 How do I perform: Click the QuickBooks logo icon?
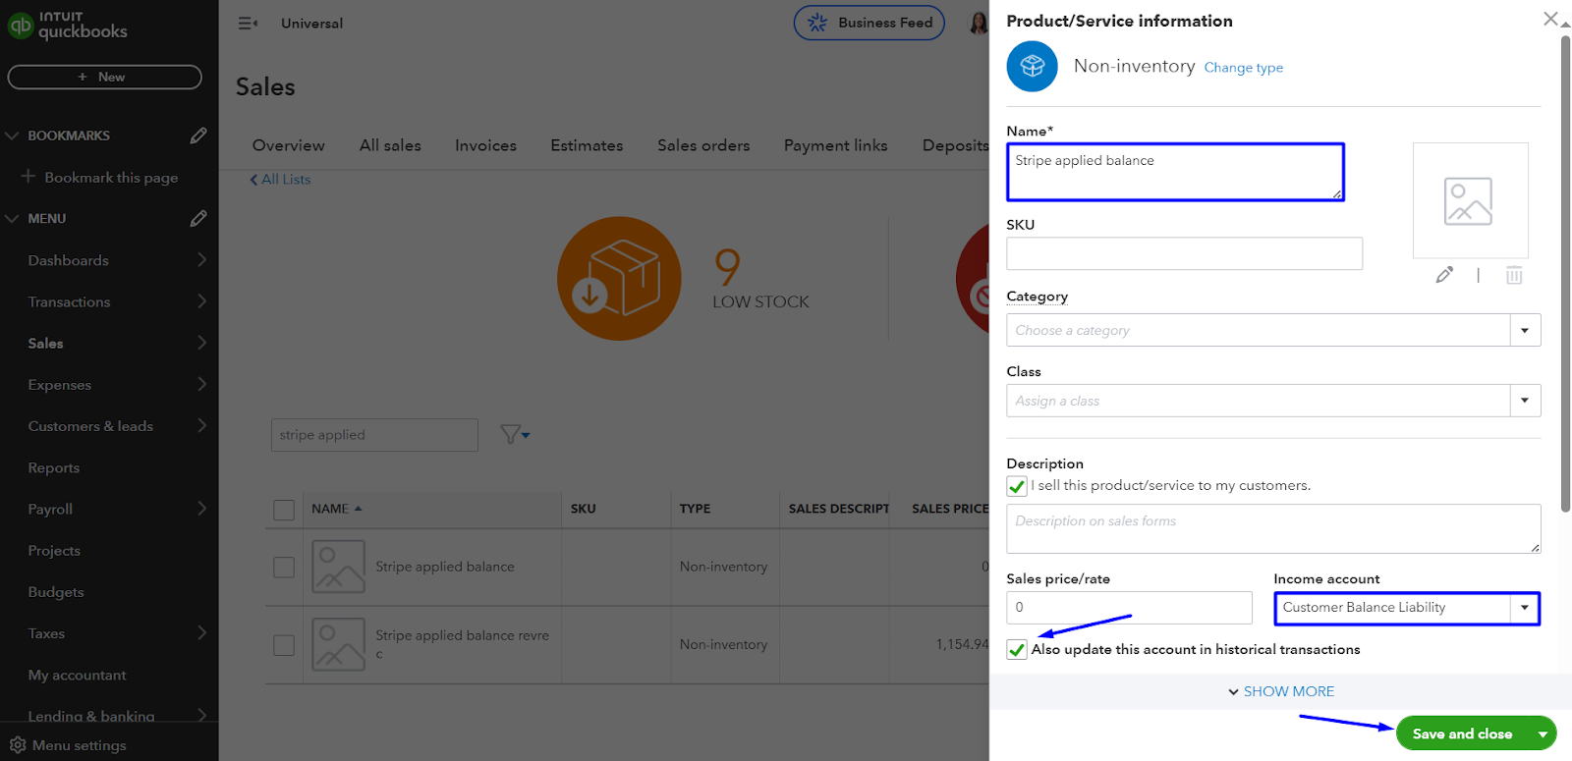pyautogui.click(x=21, y=26)
